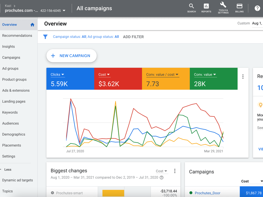Screen dimensions: 263x197
Task: Click the Jul 27, 2020 axis label
Action: (75, 151)
